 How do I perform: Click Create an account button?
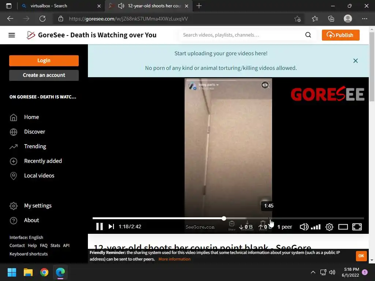tap(44, 75)
